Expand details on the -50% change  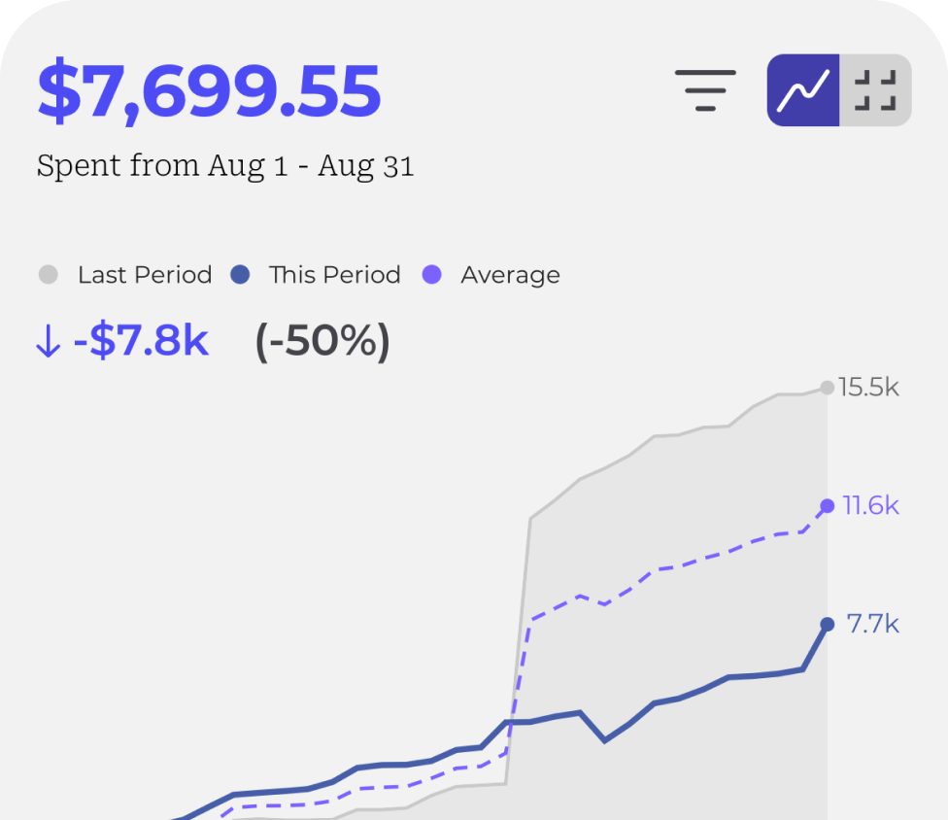(x=321, y=341)
